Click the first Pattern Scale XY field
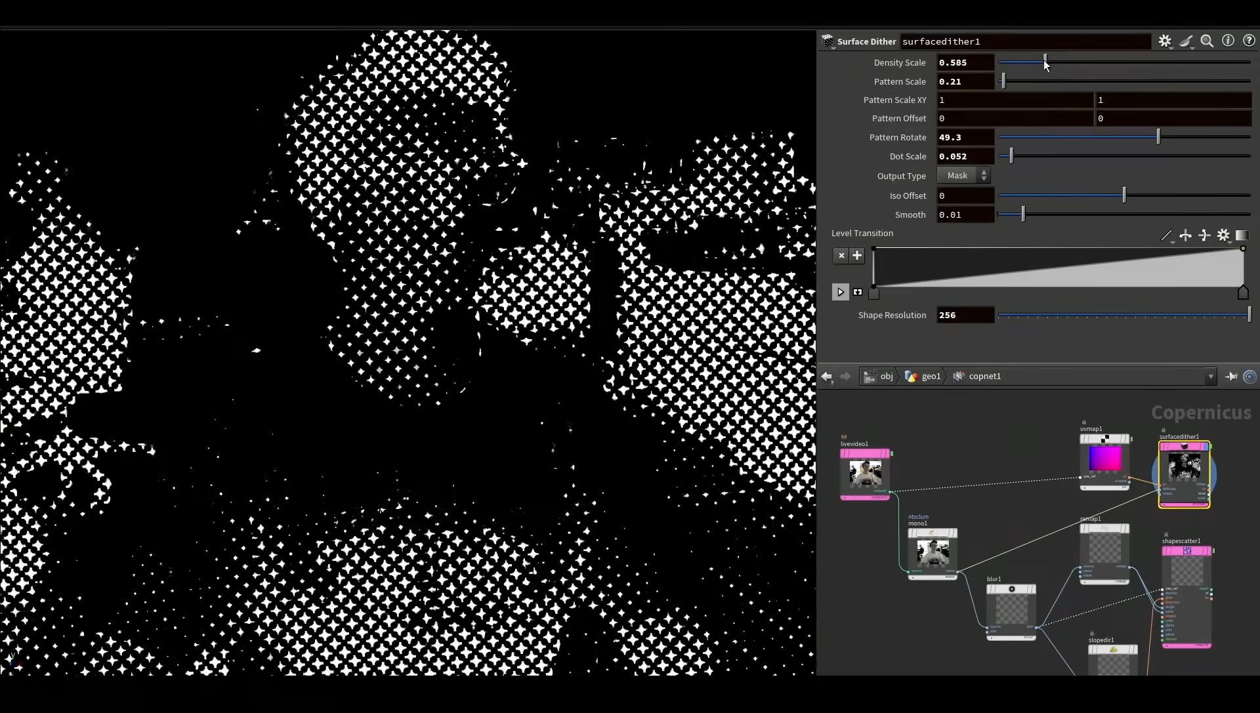Viewport: 1260px width, 713px height. (1015, 100)
